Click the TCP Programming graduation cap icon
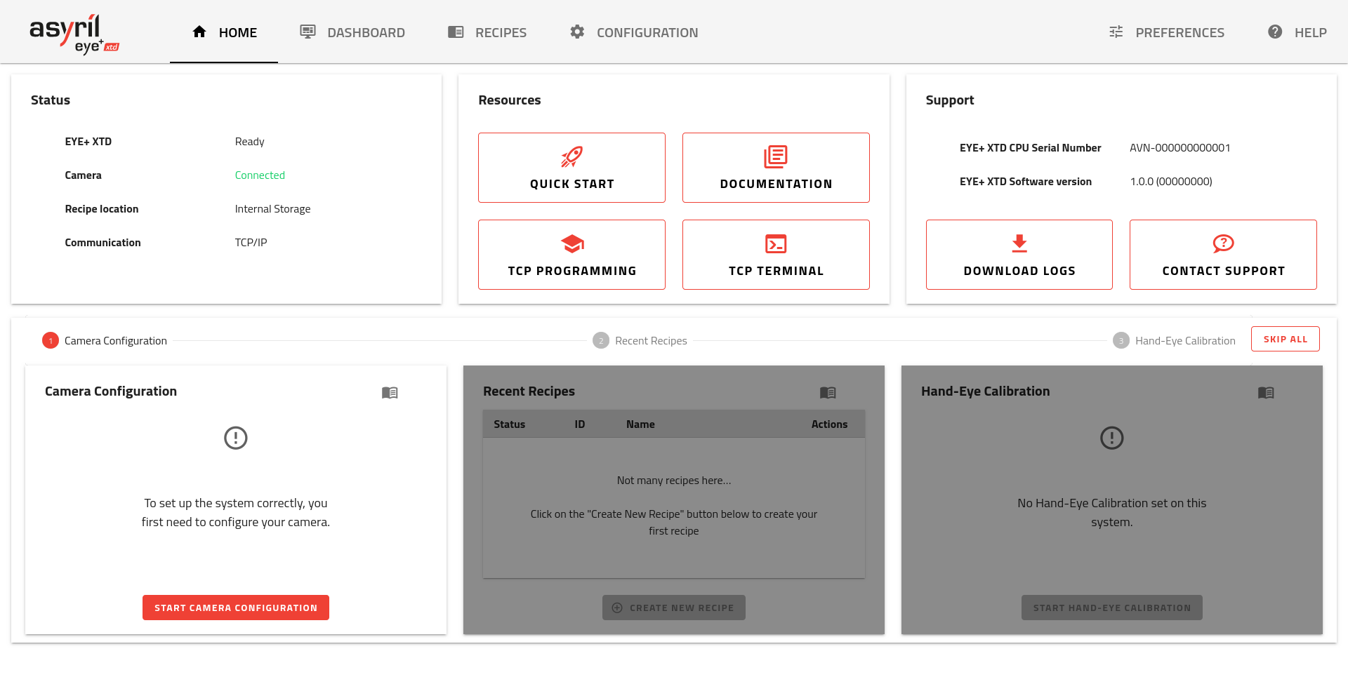The image size is (1348, 677). point(571,243)
